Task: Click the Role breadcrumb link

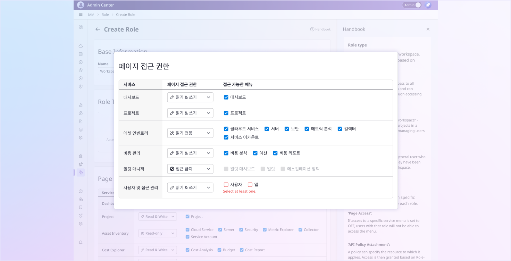Action: pos(105,15)
